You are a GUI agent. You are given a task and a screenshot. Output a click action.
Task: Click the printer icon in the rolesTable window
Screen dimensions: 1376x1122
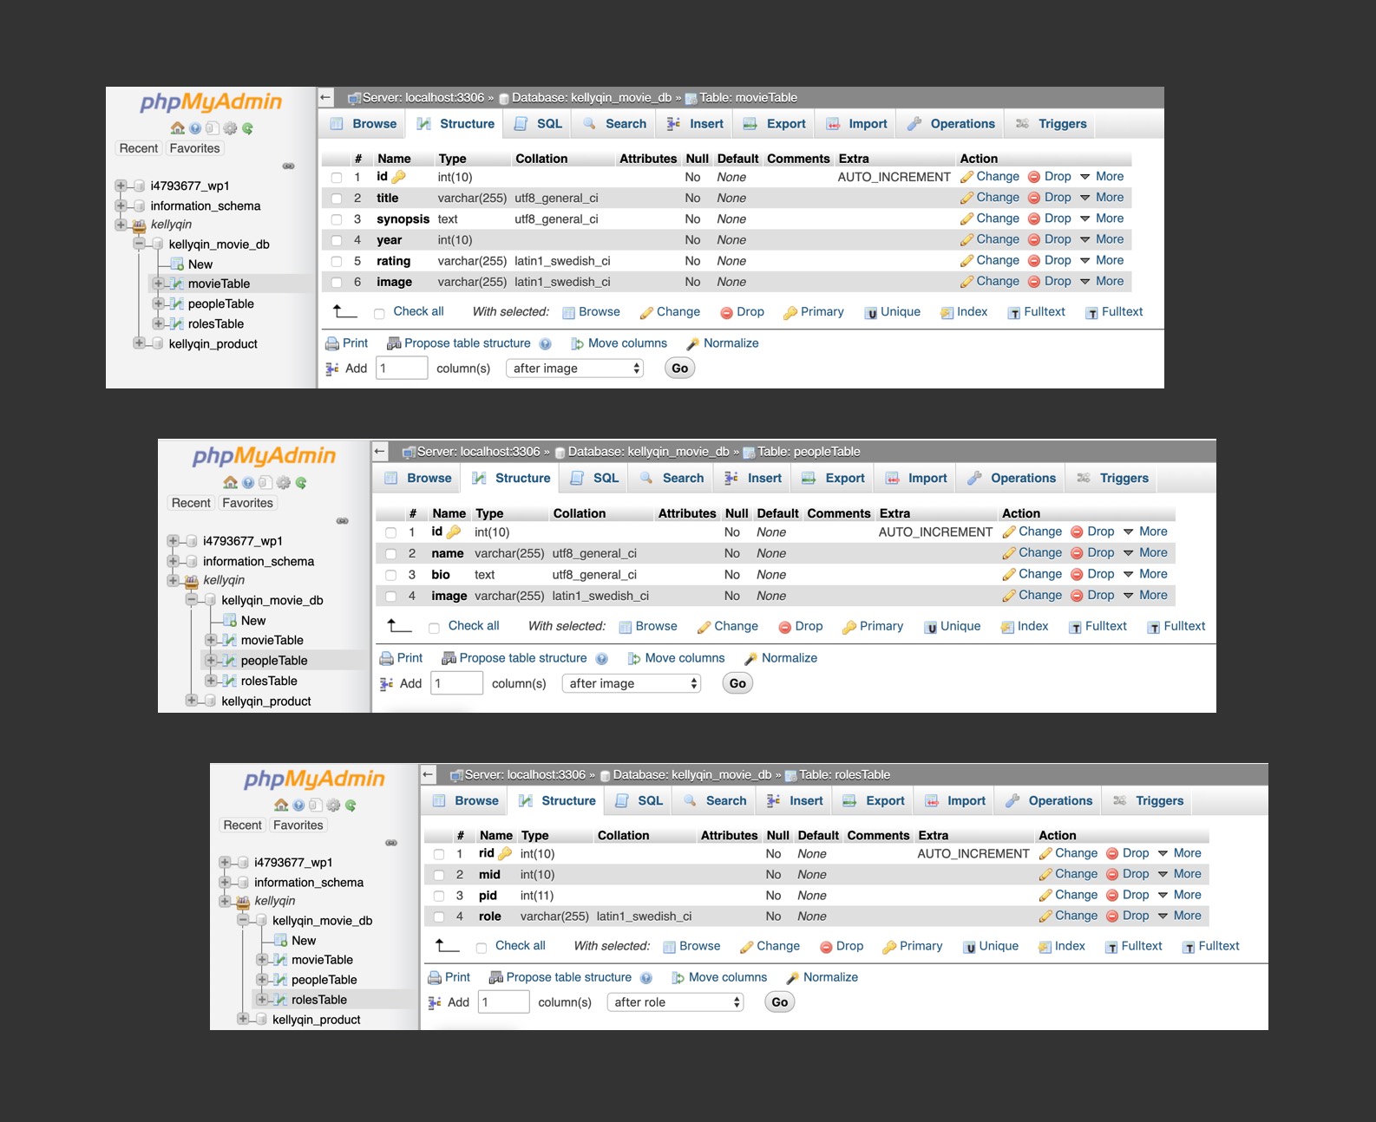435,978
